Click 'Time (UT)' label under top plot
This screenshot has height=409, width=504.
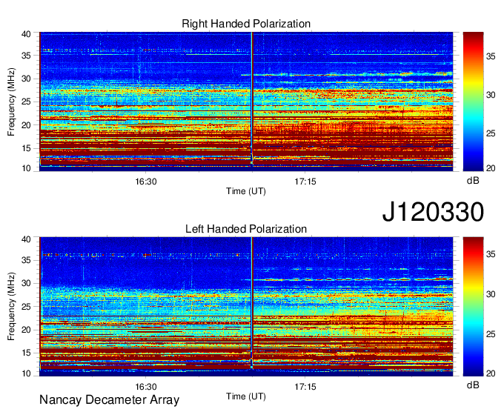coord(246,191)
